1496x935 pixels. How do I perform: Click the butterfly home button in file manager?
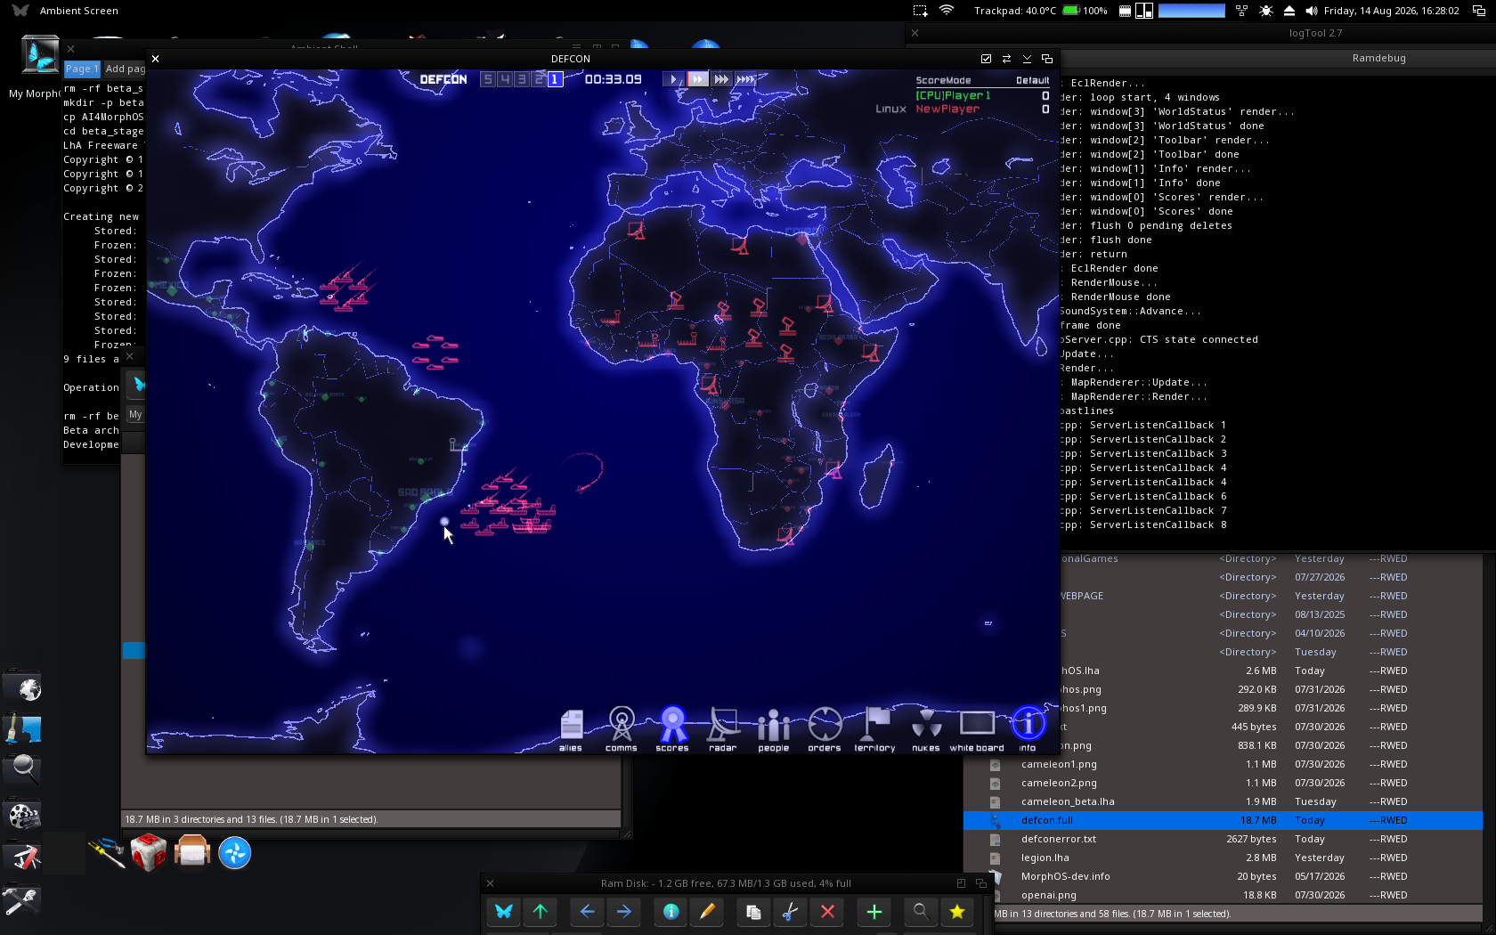tap(504, 911)
